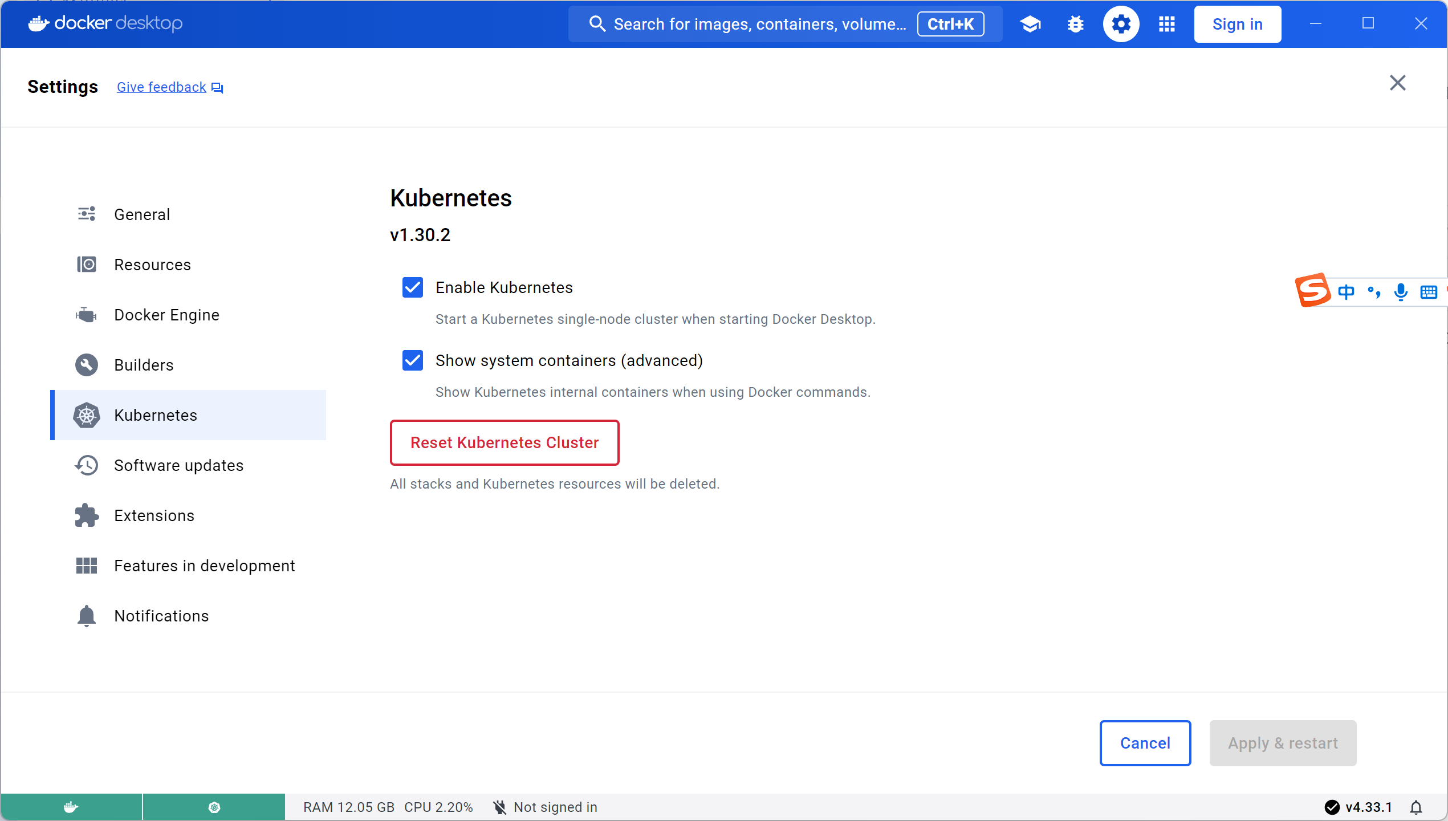This screenshot has height=821, width=1448.
Task: Open Software updates settings section
Action: coord(188,465)
